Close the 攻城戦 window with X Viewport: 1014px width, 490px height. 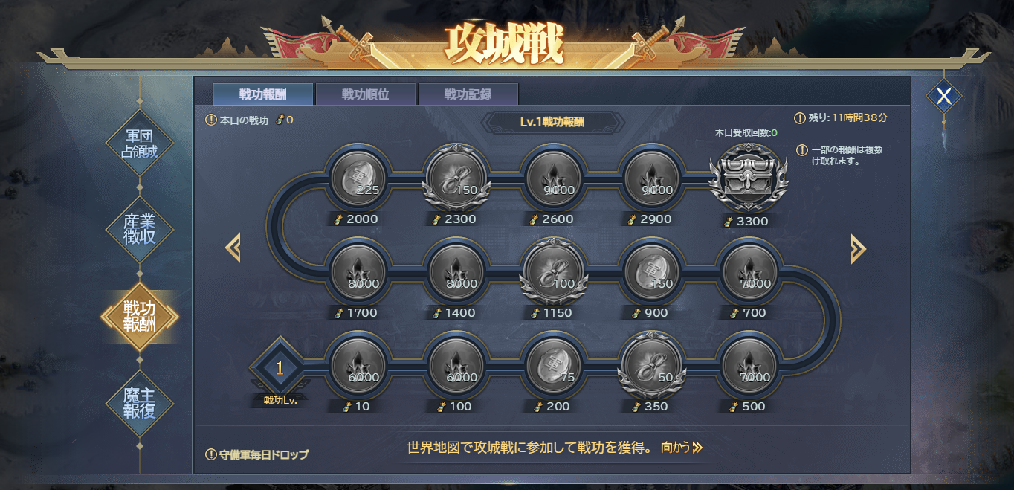944,96
